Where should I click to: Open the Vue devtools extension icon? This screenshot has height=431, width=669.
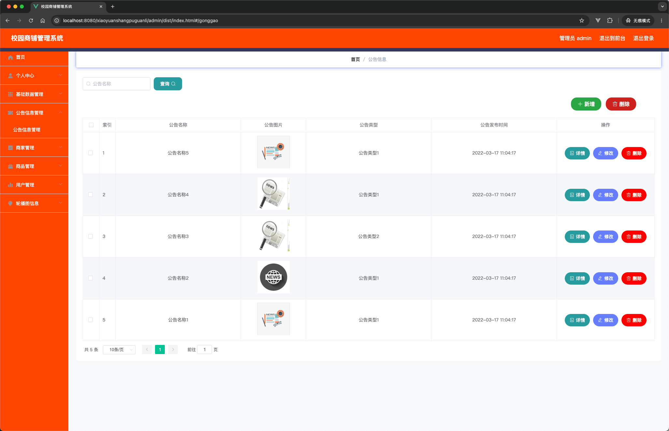click(598, 21)
